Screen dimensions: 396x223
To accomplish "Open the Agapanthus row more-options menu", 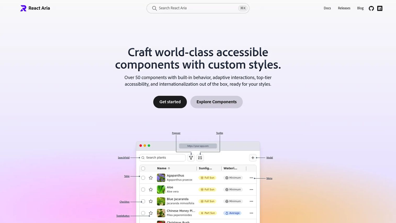I will [251, 178].
